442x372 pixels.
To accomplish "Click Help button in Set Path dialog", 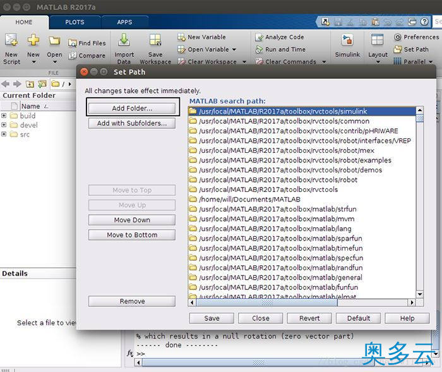I will point(407,318).
